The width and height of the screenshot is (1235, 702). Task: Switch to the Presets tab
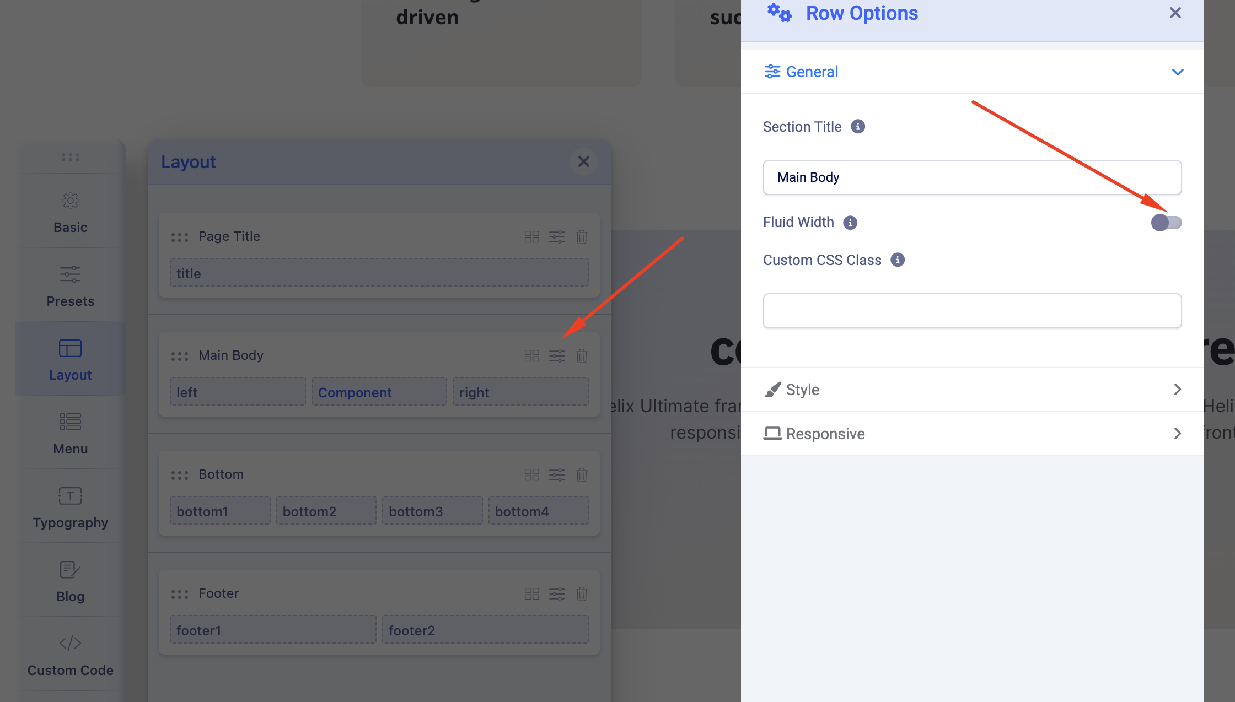coord(71,285)
